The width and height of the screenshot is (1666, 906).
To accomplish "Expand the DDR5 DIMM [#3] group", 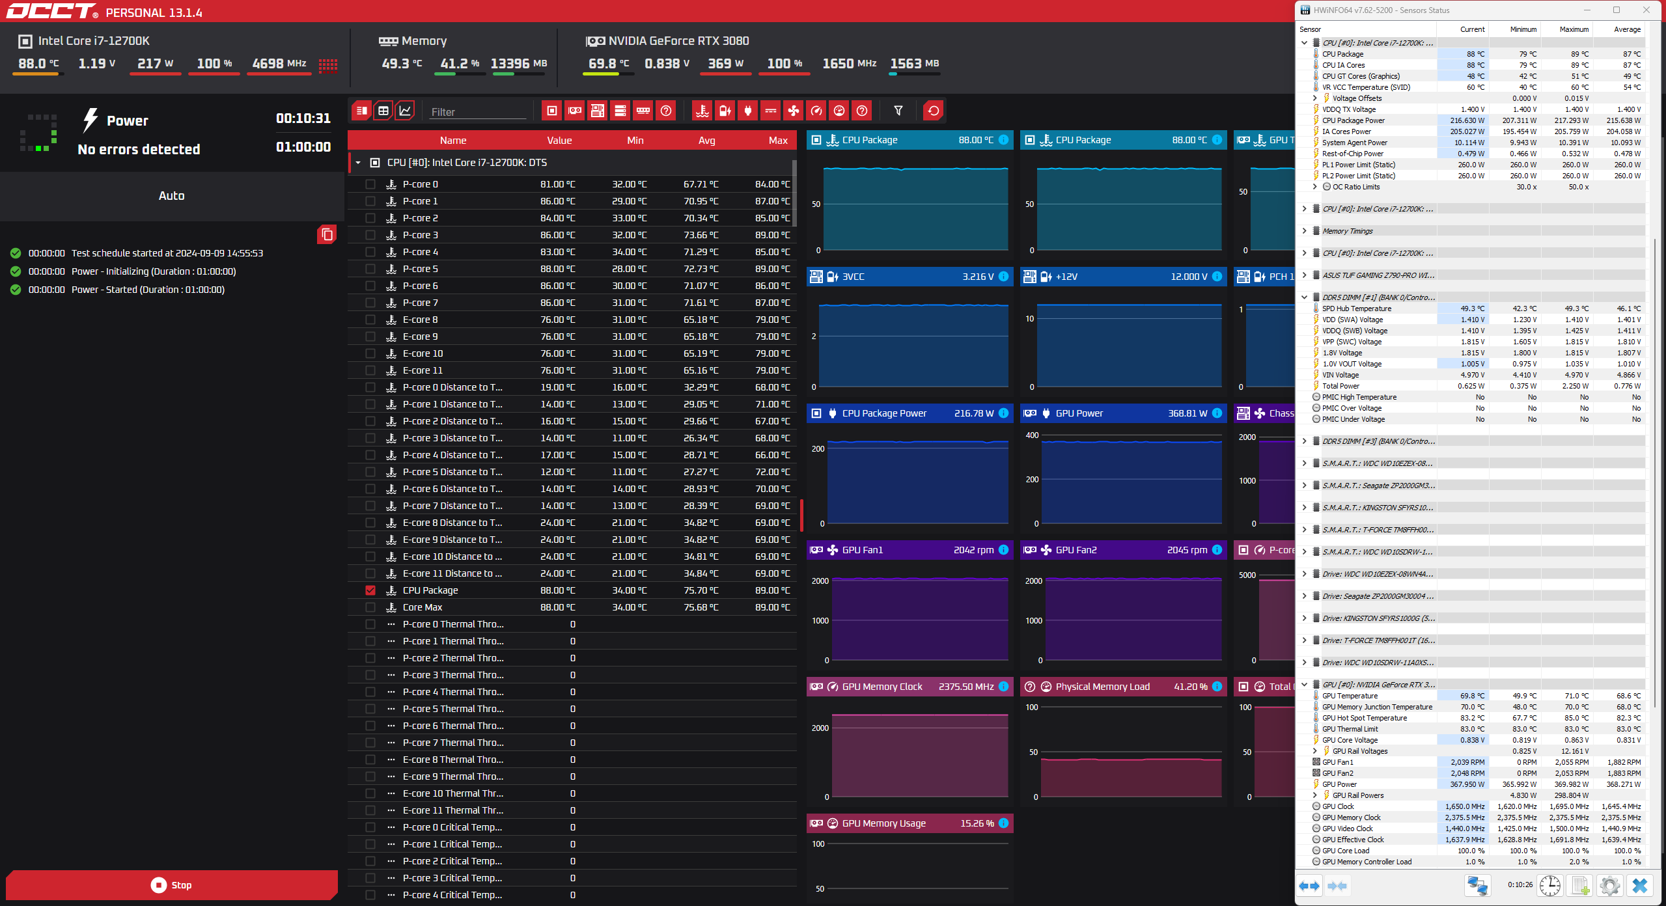I will [1304, 441].
